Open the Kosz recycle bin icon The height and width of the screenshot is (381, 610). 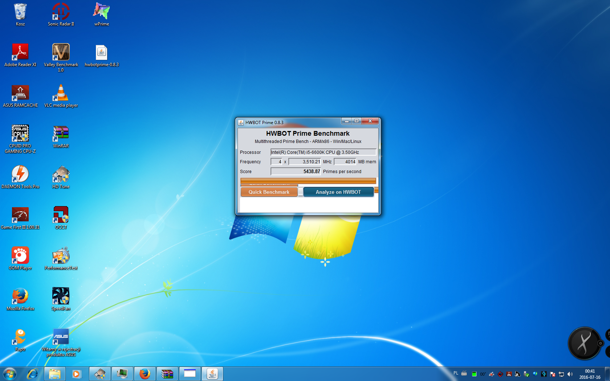(20, 15)
